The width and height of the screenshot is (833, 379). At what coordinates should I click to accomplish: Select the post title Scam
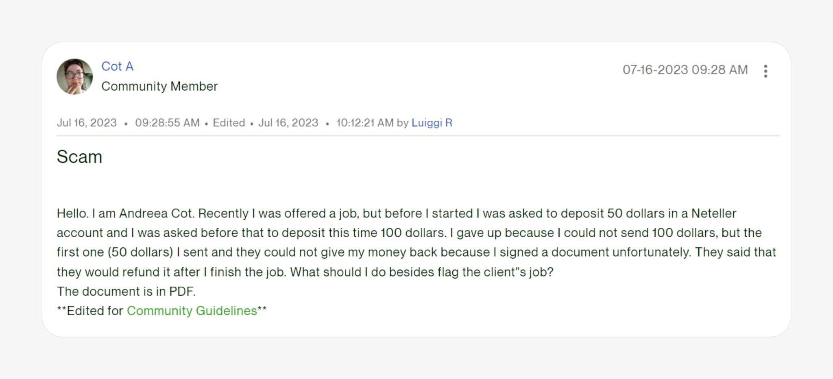pos(80,157)
